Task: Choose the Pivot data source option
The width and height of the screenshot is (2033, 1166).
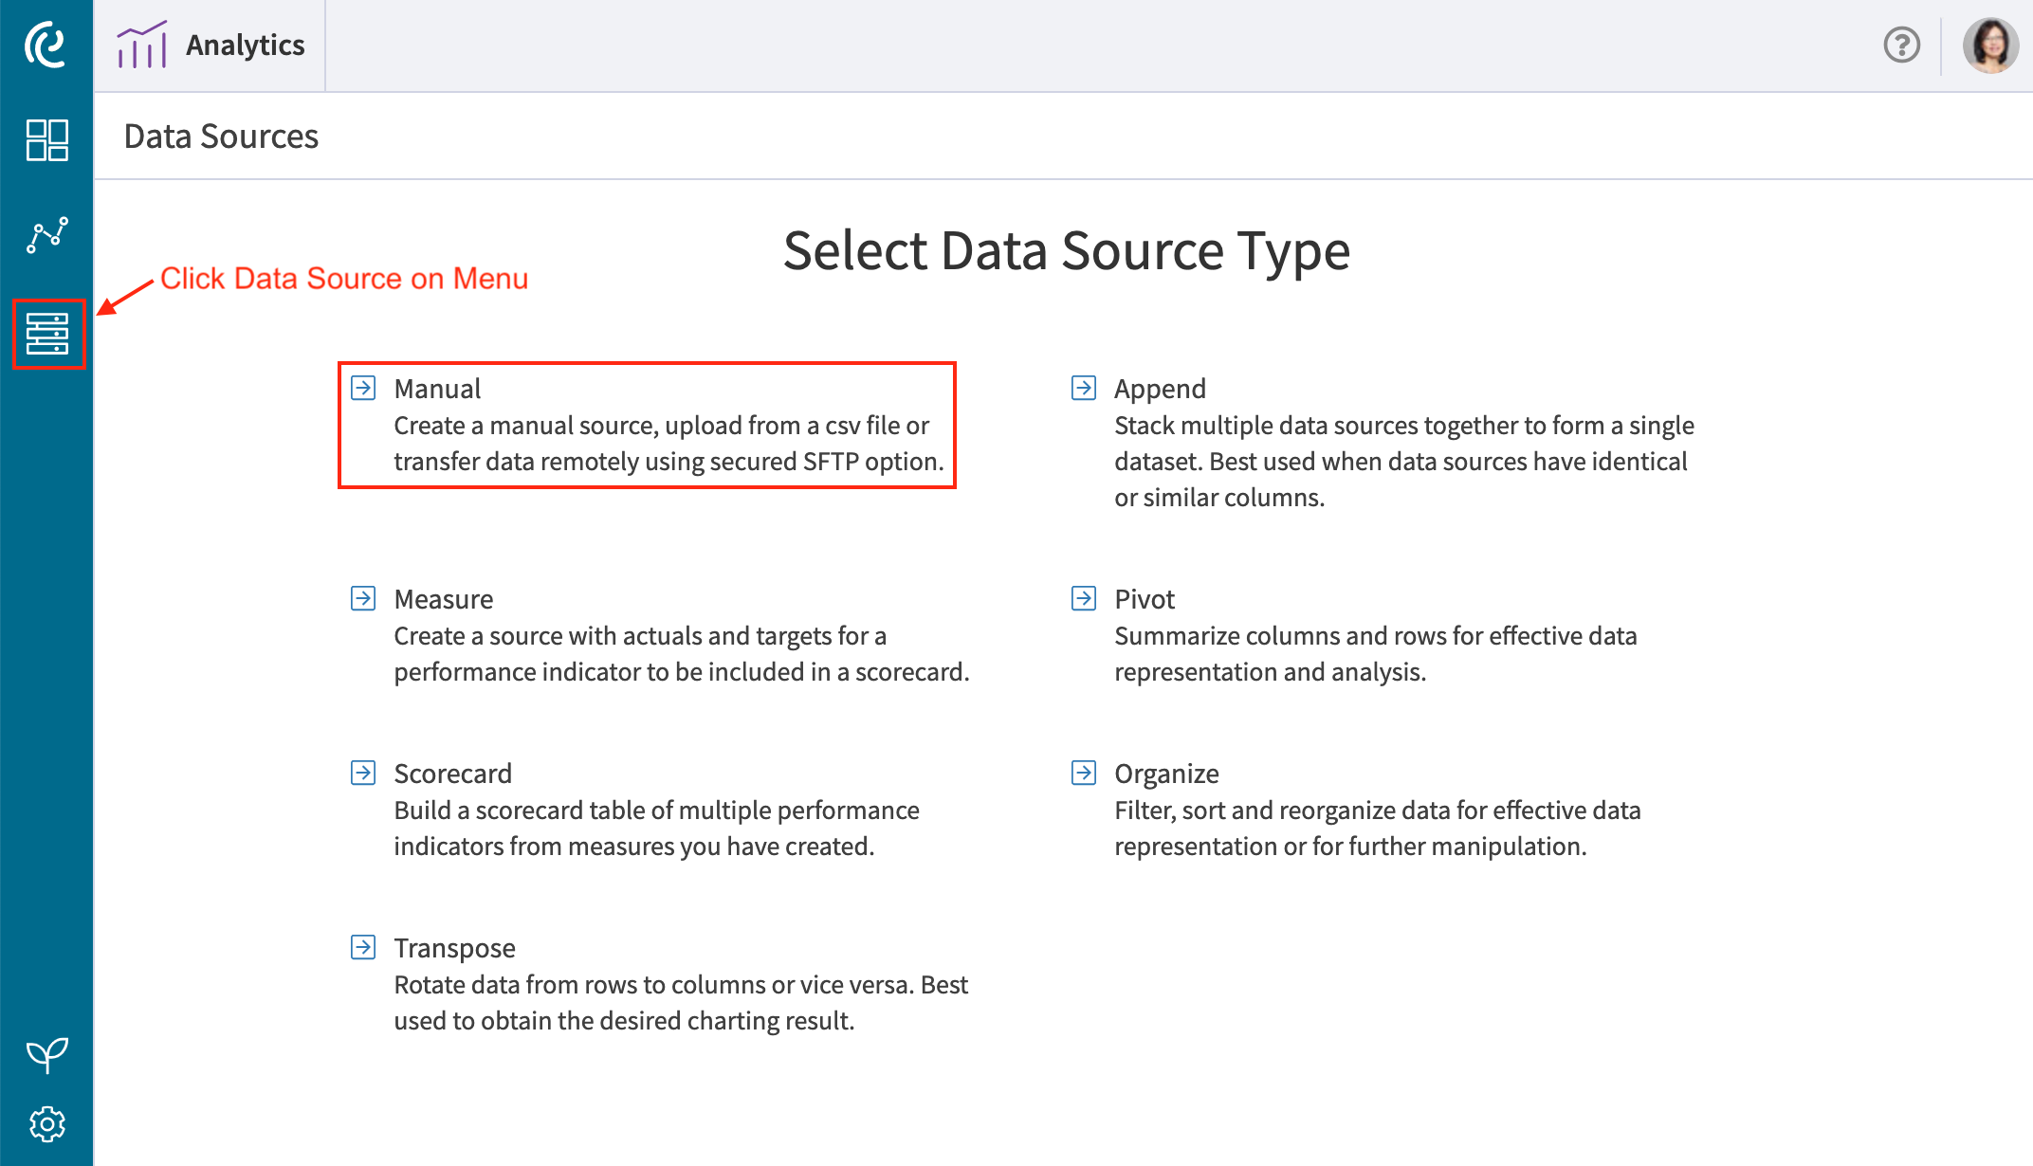Action: click(x=1144, y=599)
